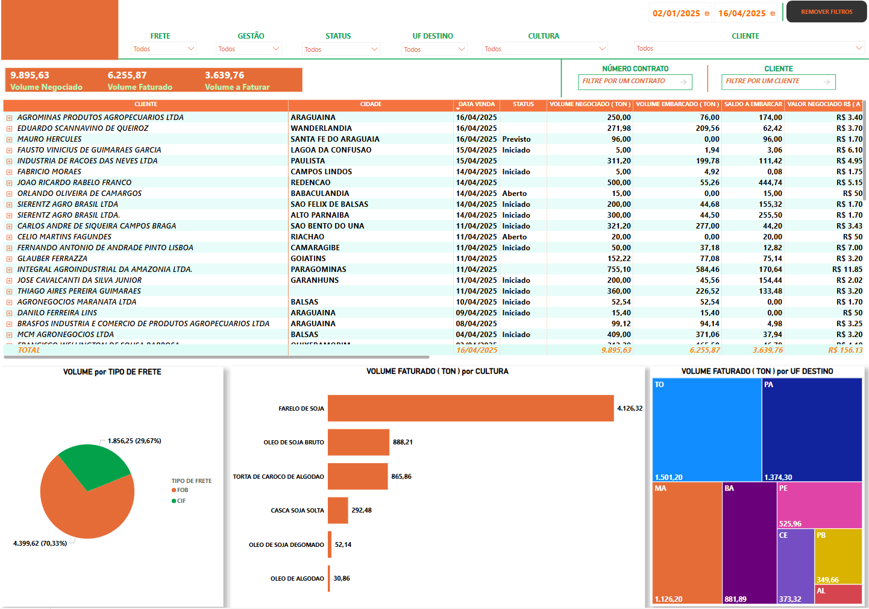869x609 pixels.
Task: Click the table horizontal scrollbar
Action: coord(217,357)
